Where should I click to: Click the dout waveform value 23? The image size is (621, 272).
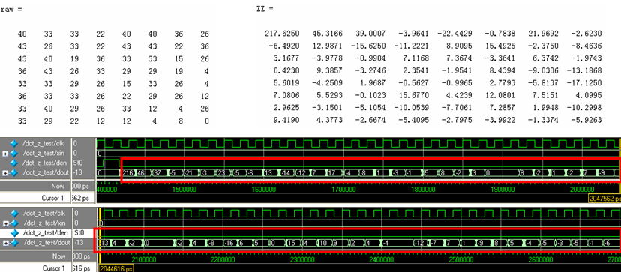click(x=221, y=172)
